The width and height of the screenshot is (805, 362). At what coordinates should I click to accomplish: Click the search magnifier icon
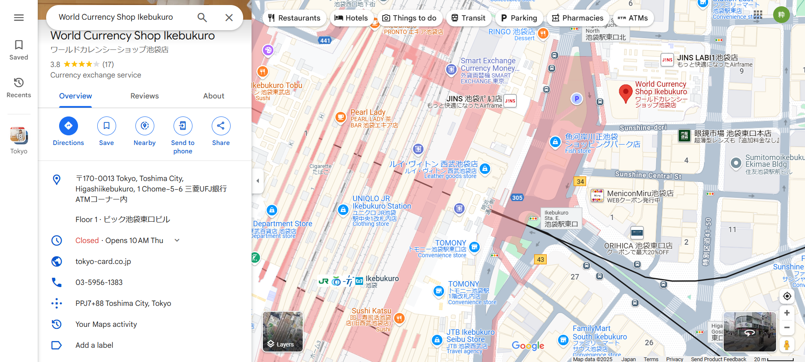(x=202, y=17)
